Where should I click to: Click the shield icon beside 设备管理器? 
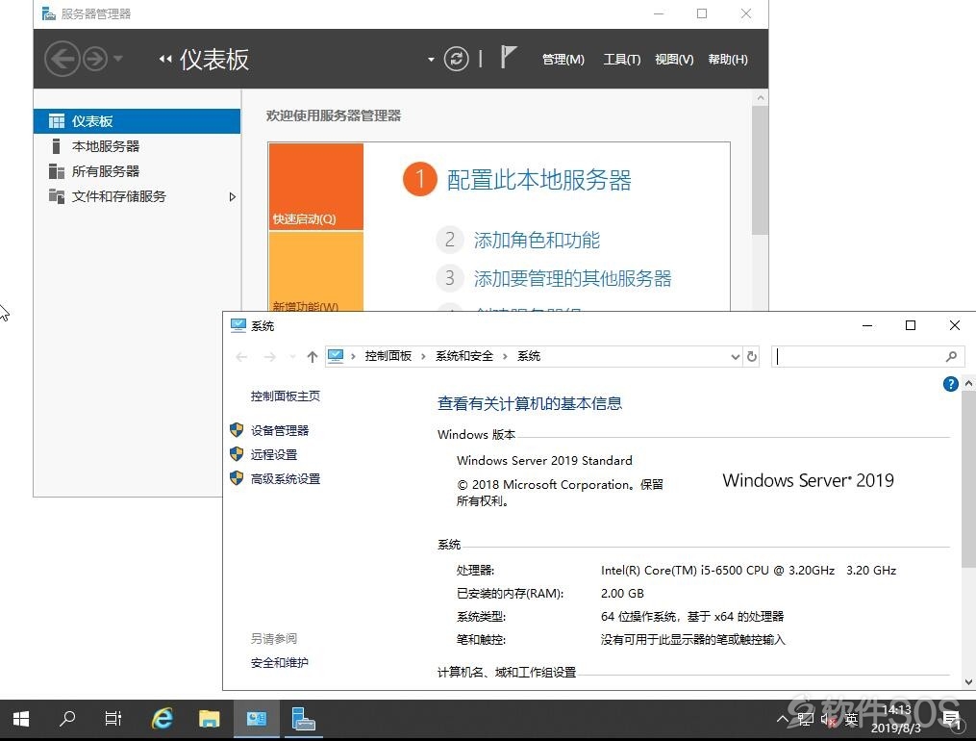(237, 429)
